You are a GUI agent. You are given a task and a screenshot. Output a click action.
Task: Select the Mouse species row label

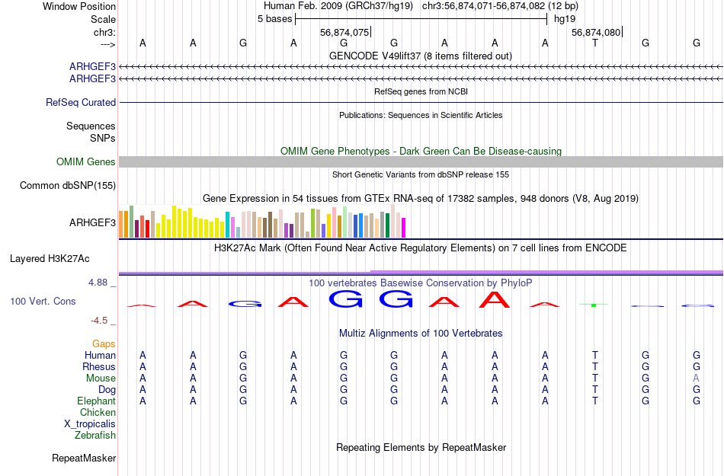pyautogui.click(x=101, y=379)
